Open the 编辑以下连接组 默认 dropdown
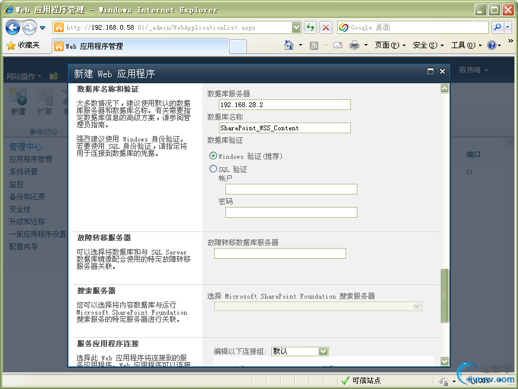This screenshot has width=518, height=389. (300, 352)
